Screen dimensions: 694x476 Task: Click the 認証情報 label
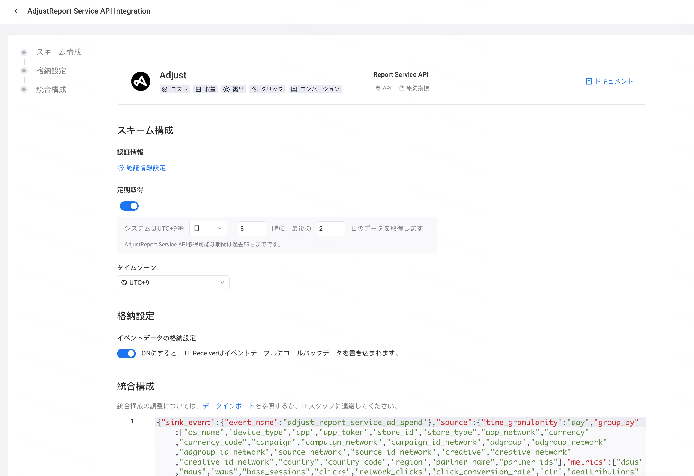130,152
